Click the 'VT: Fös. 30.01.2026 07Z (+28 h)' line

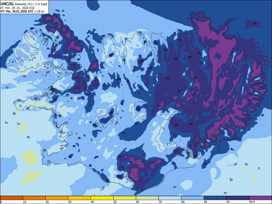tap(22, 12)
